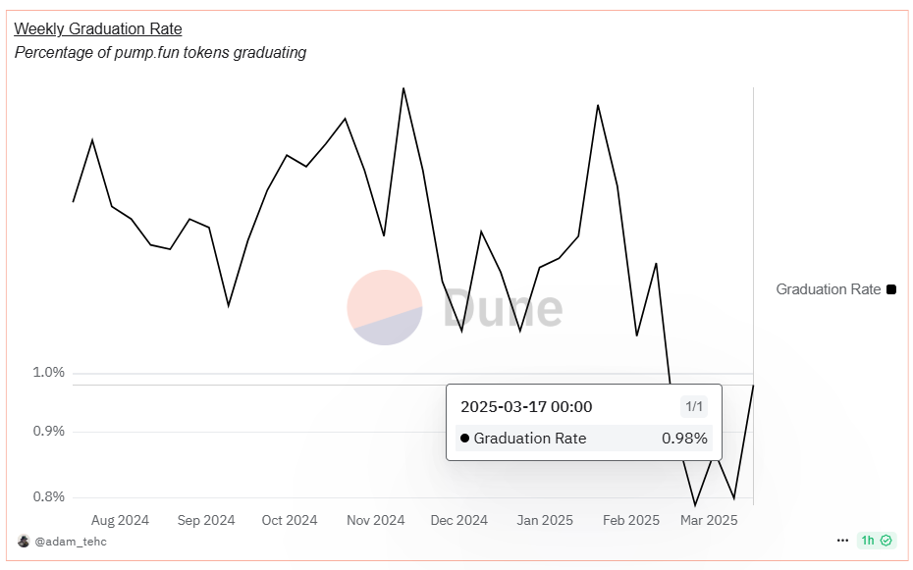The height and width of the screenshot is (570, 913).
Task: Toggle the Graduation Rate legend series
Action: click(828, 289)
